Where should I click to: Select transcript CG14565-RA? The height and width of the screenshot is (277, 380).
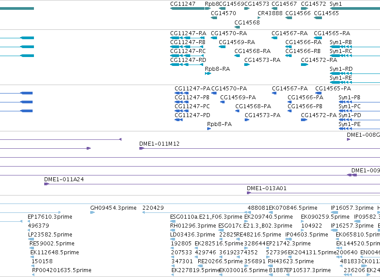332,33
